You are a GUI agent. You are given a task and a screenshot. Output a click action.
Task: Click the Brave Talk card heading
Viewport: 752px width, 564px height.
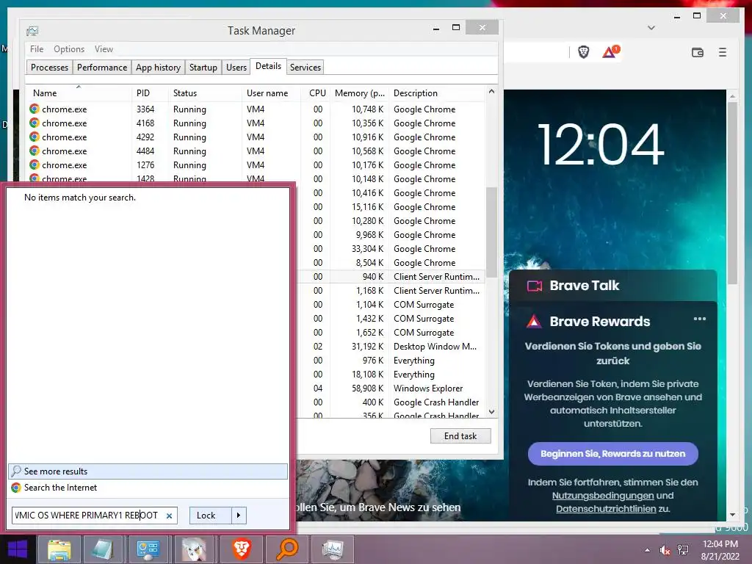pos(585,286)
